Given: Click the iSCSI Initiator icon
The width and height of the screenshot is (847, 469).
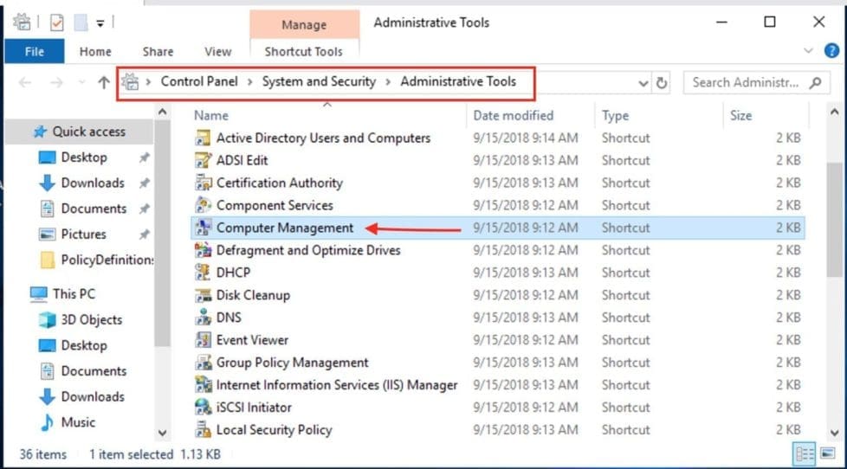Looking at the screenshot, I should pyautogui.click(x=203, y=408).
